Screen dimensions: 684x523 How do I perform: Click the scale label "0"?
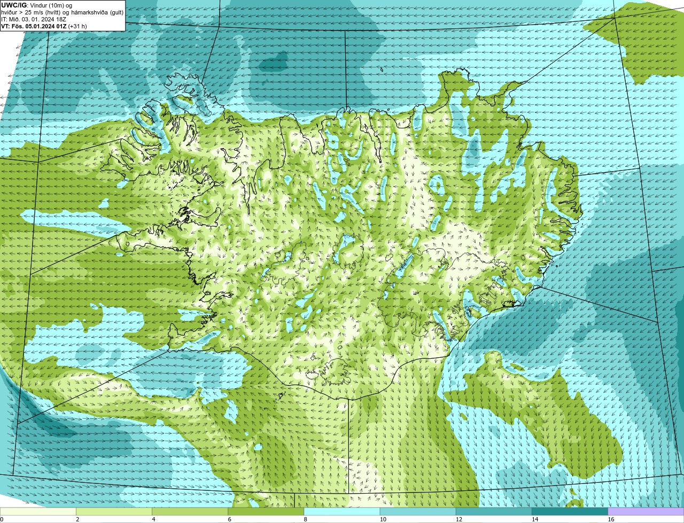point(2,519)
